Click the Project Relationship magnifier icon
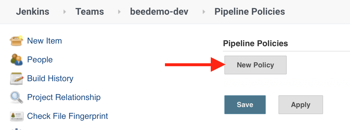 [17, 97]
